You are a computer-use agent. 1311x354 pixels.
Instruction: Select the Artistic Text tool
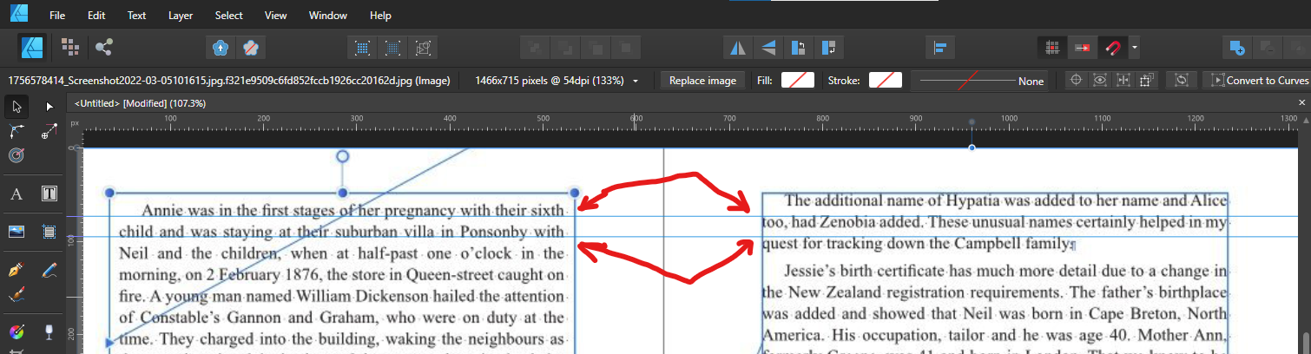(16, 193)
